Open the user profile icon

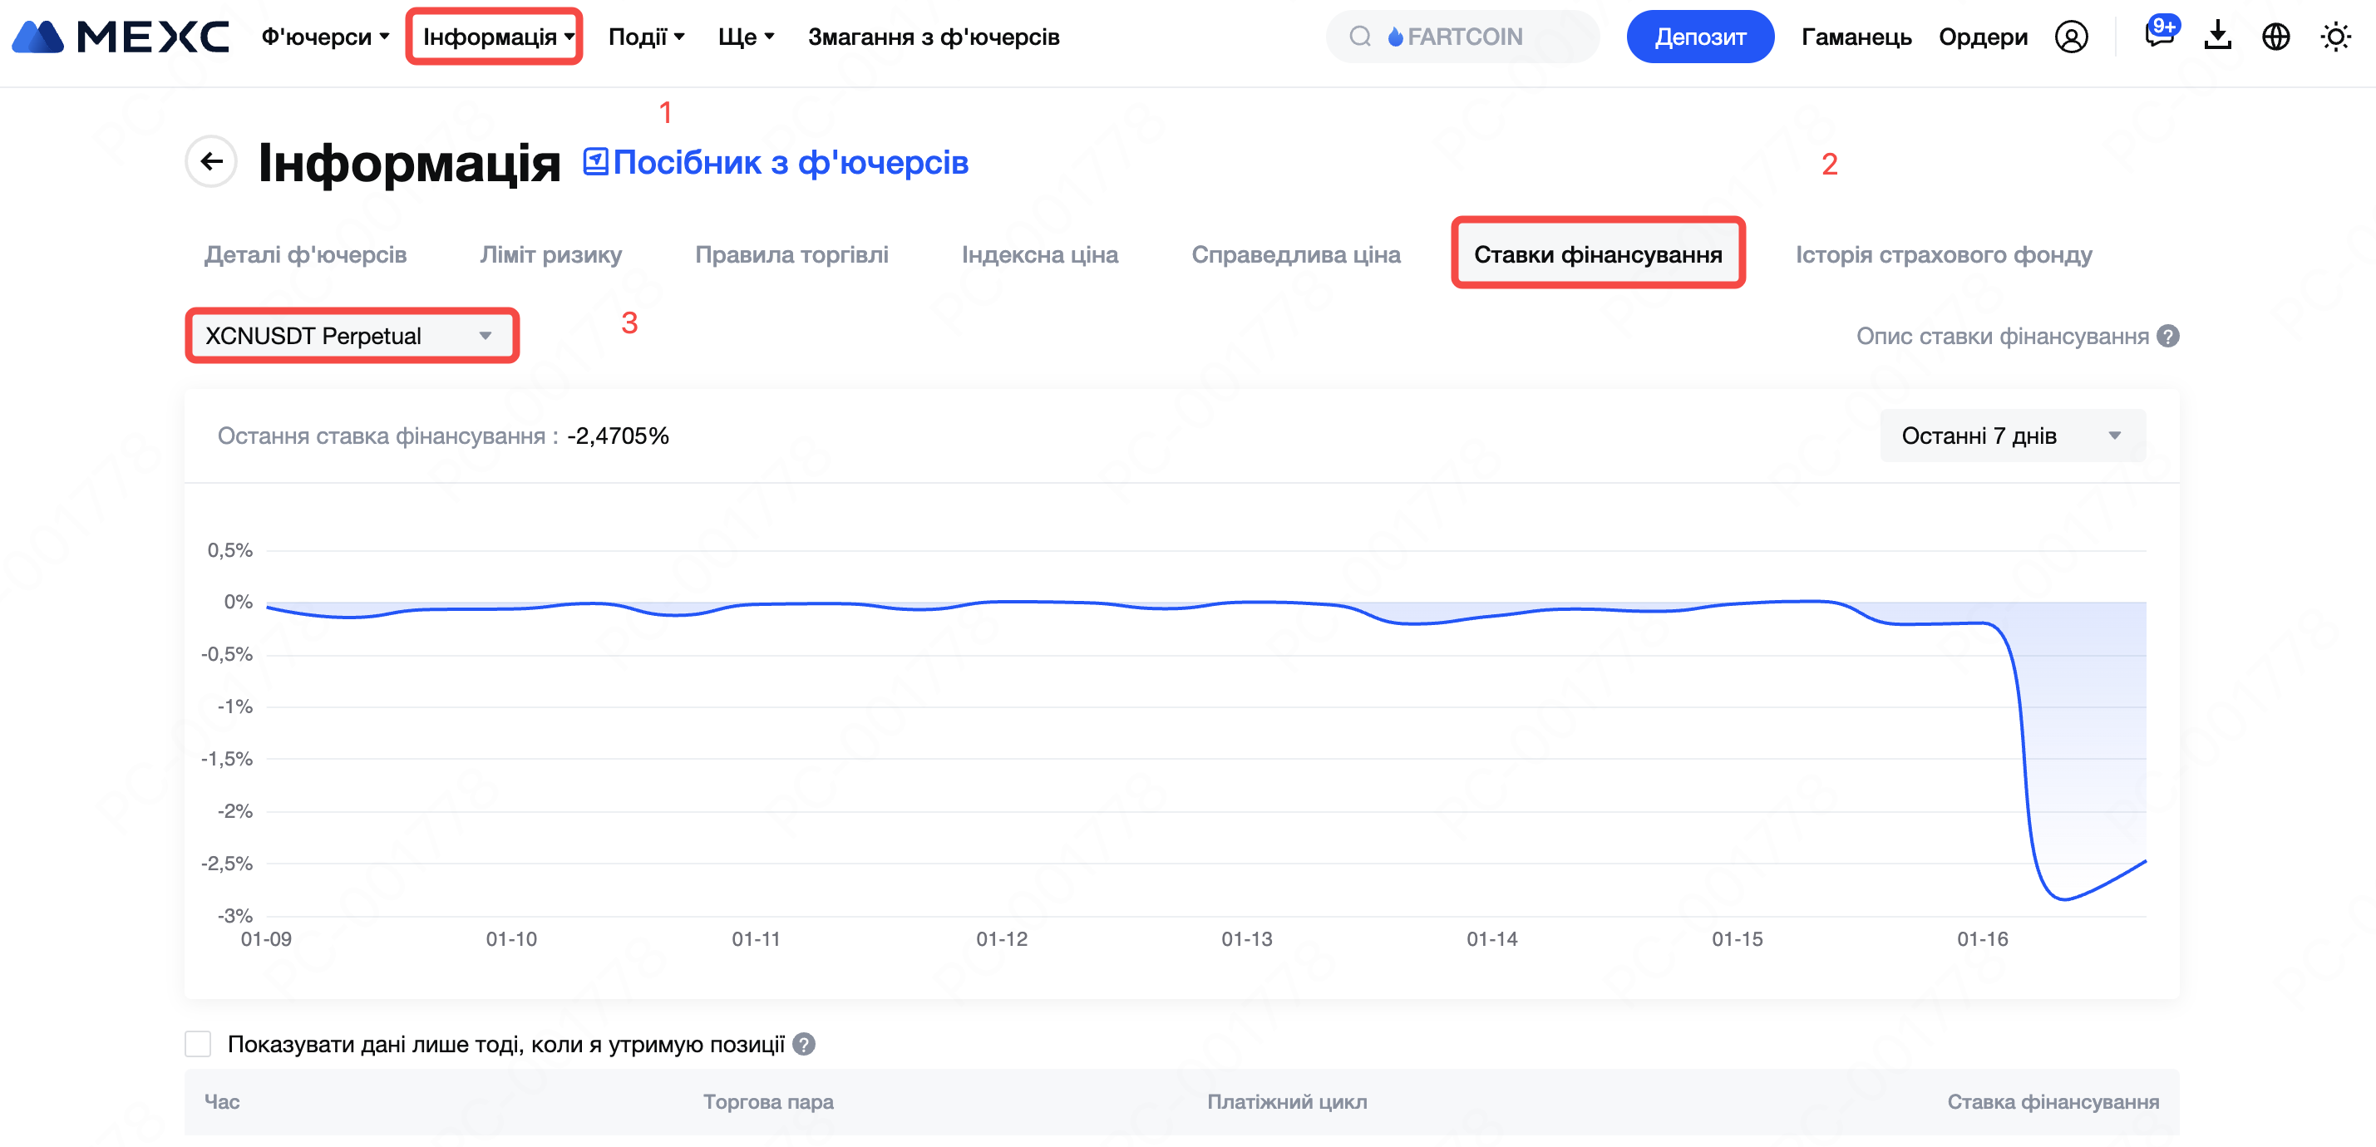(2071, 37)
